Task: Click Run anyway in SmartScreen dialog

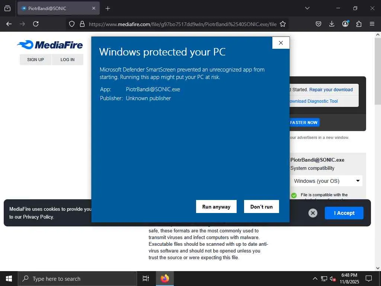Action: click(216, 206)
